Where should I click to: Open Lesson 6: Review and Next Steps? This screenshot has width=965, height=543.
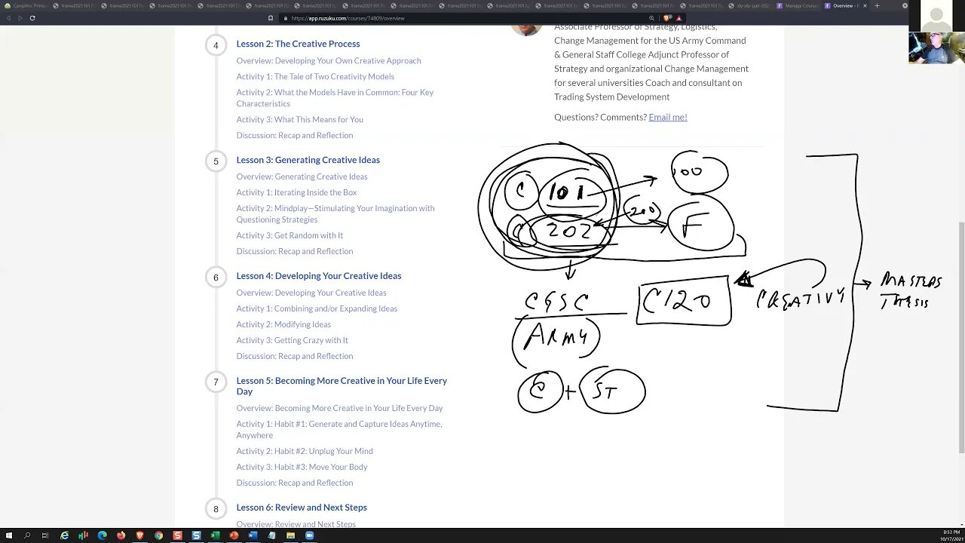(302, 508)
